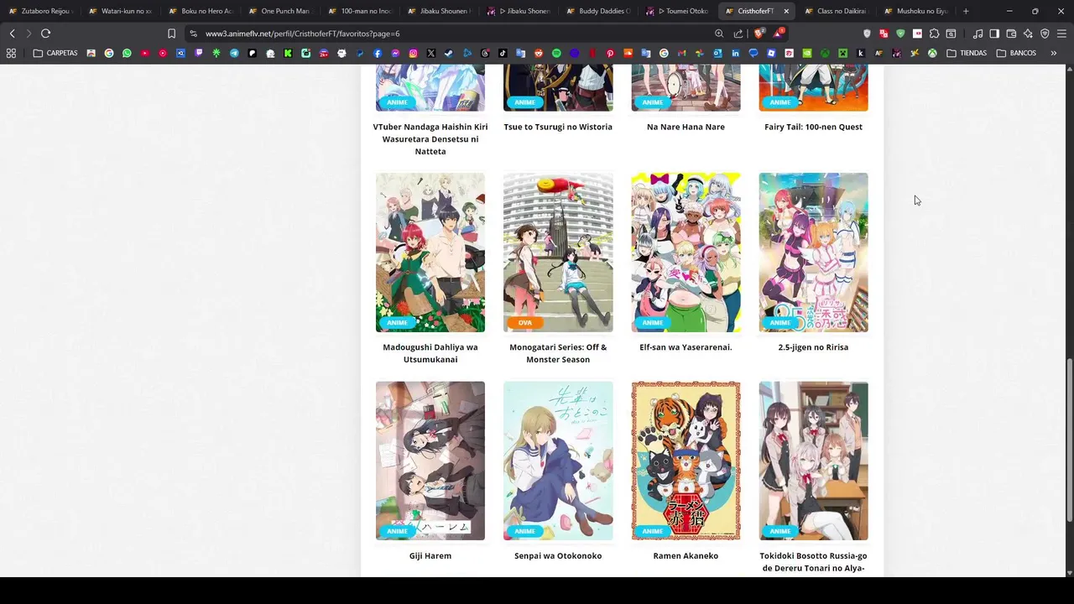Viewport: 1074px width, 604px height.
Task: Open the Spotify bookmark
Action: 556,53
